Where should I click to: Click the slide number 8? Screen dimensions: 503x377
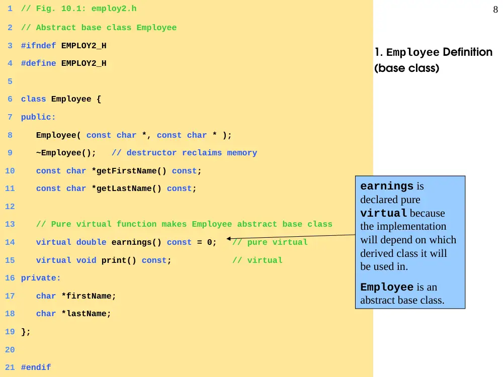tap(495, 10)
